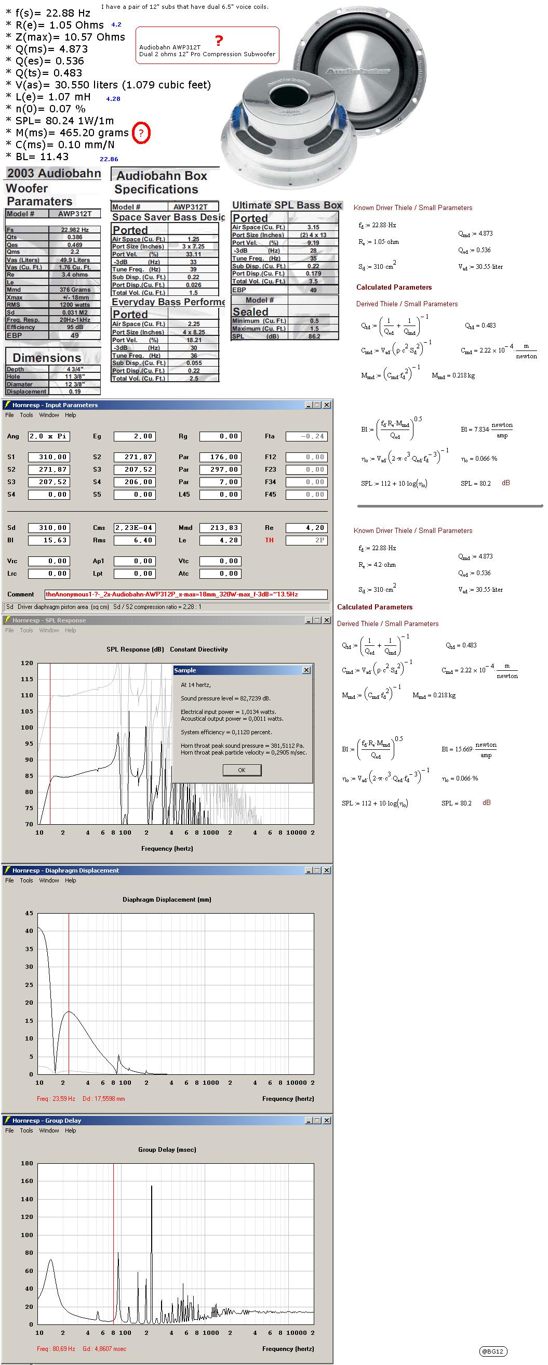Click the 'Audiobahn AWP312T' label box
This screenshot has height=1365, width=548.
[207, 46]
